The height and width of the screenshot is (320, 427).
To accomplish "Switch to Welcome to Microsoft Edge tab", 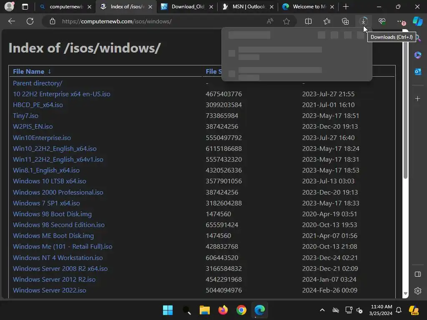I will pyautogui.click(x=308, y=7).
